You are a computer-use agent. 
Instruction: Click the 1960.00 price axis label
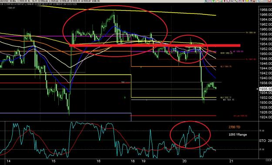[266, 29]
